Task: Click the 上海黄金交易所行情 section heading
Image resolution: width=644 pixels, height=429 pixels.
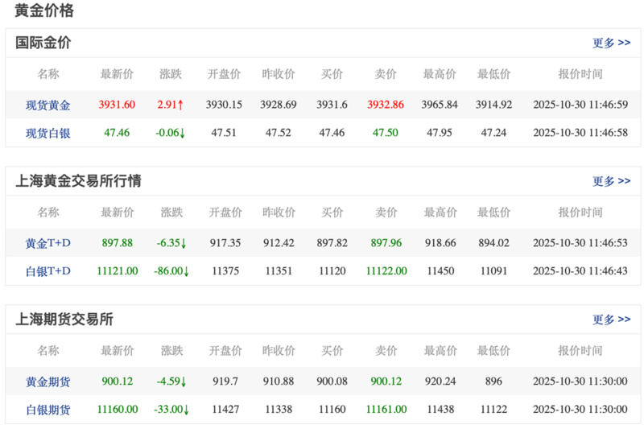Action: coord(78,182)
